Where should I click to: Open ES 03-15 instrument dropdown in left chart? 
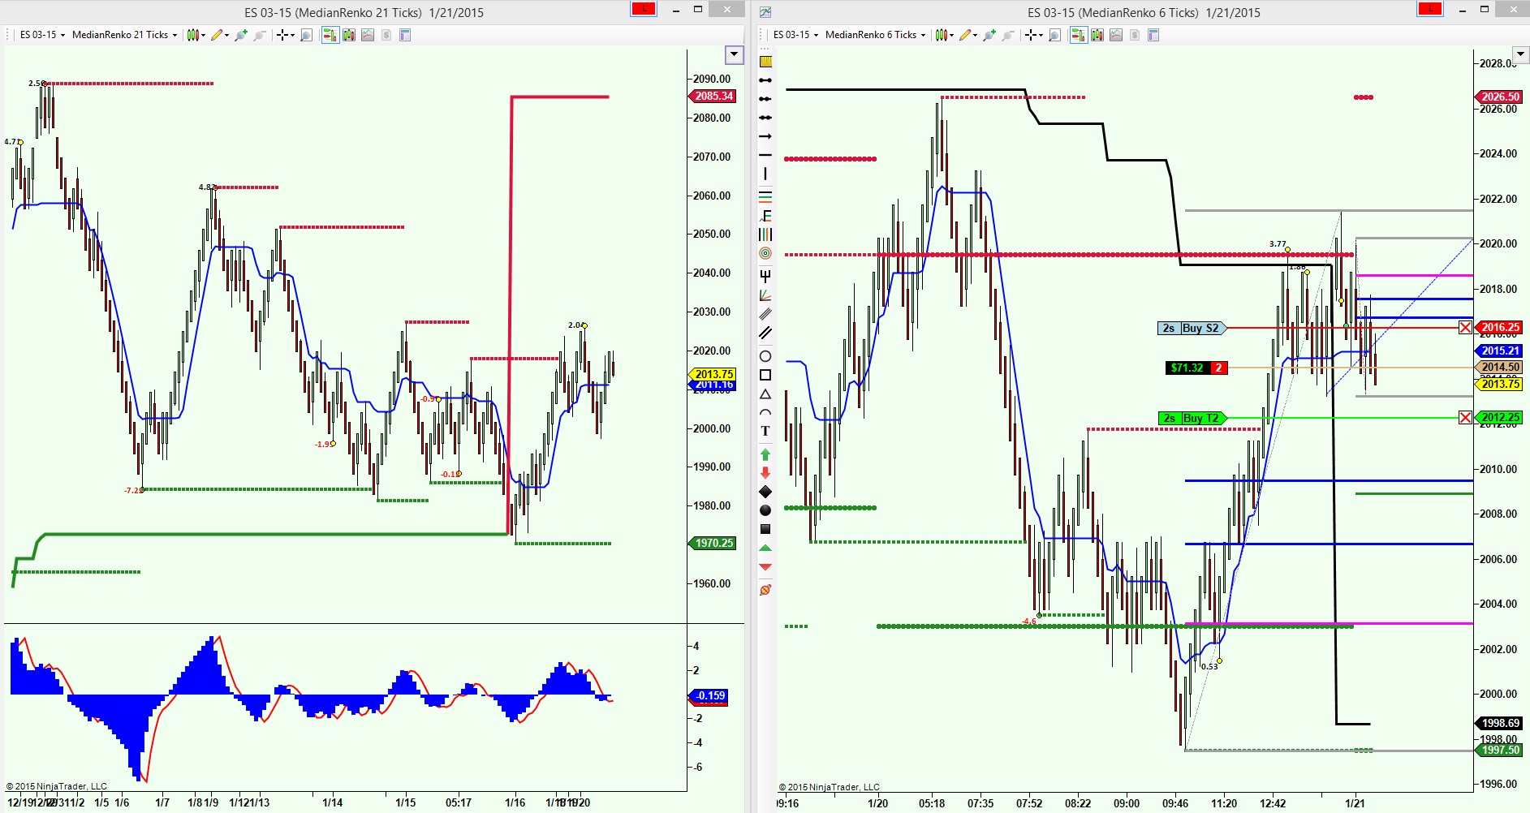tap(42, 35)
